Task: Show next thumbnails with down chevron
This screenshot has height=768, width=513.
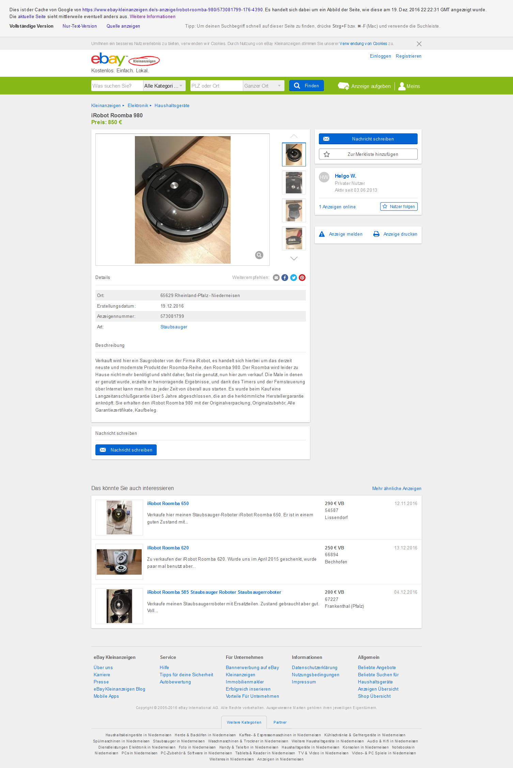Action: click(294, 259)
